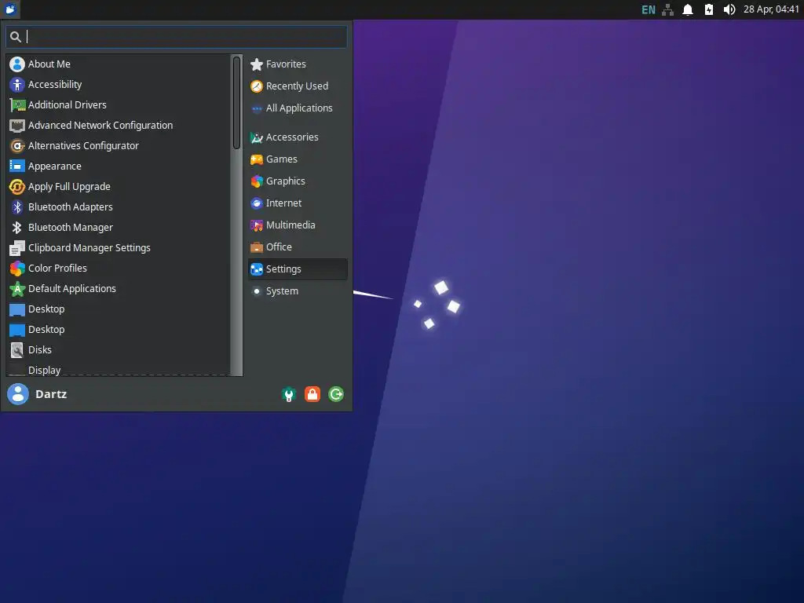Click the volume speaker tray icon

729,9
